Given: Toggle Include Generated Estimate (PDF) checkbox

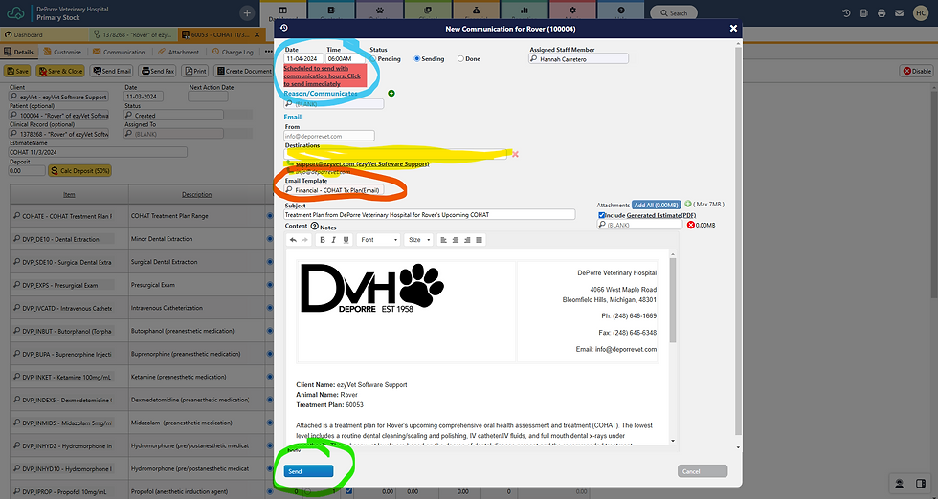Looking at the screenshot, I should point(601,215).
